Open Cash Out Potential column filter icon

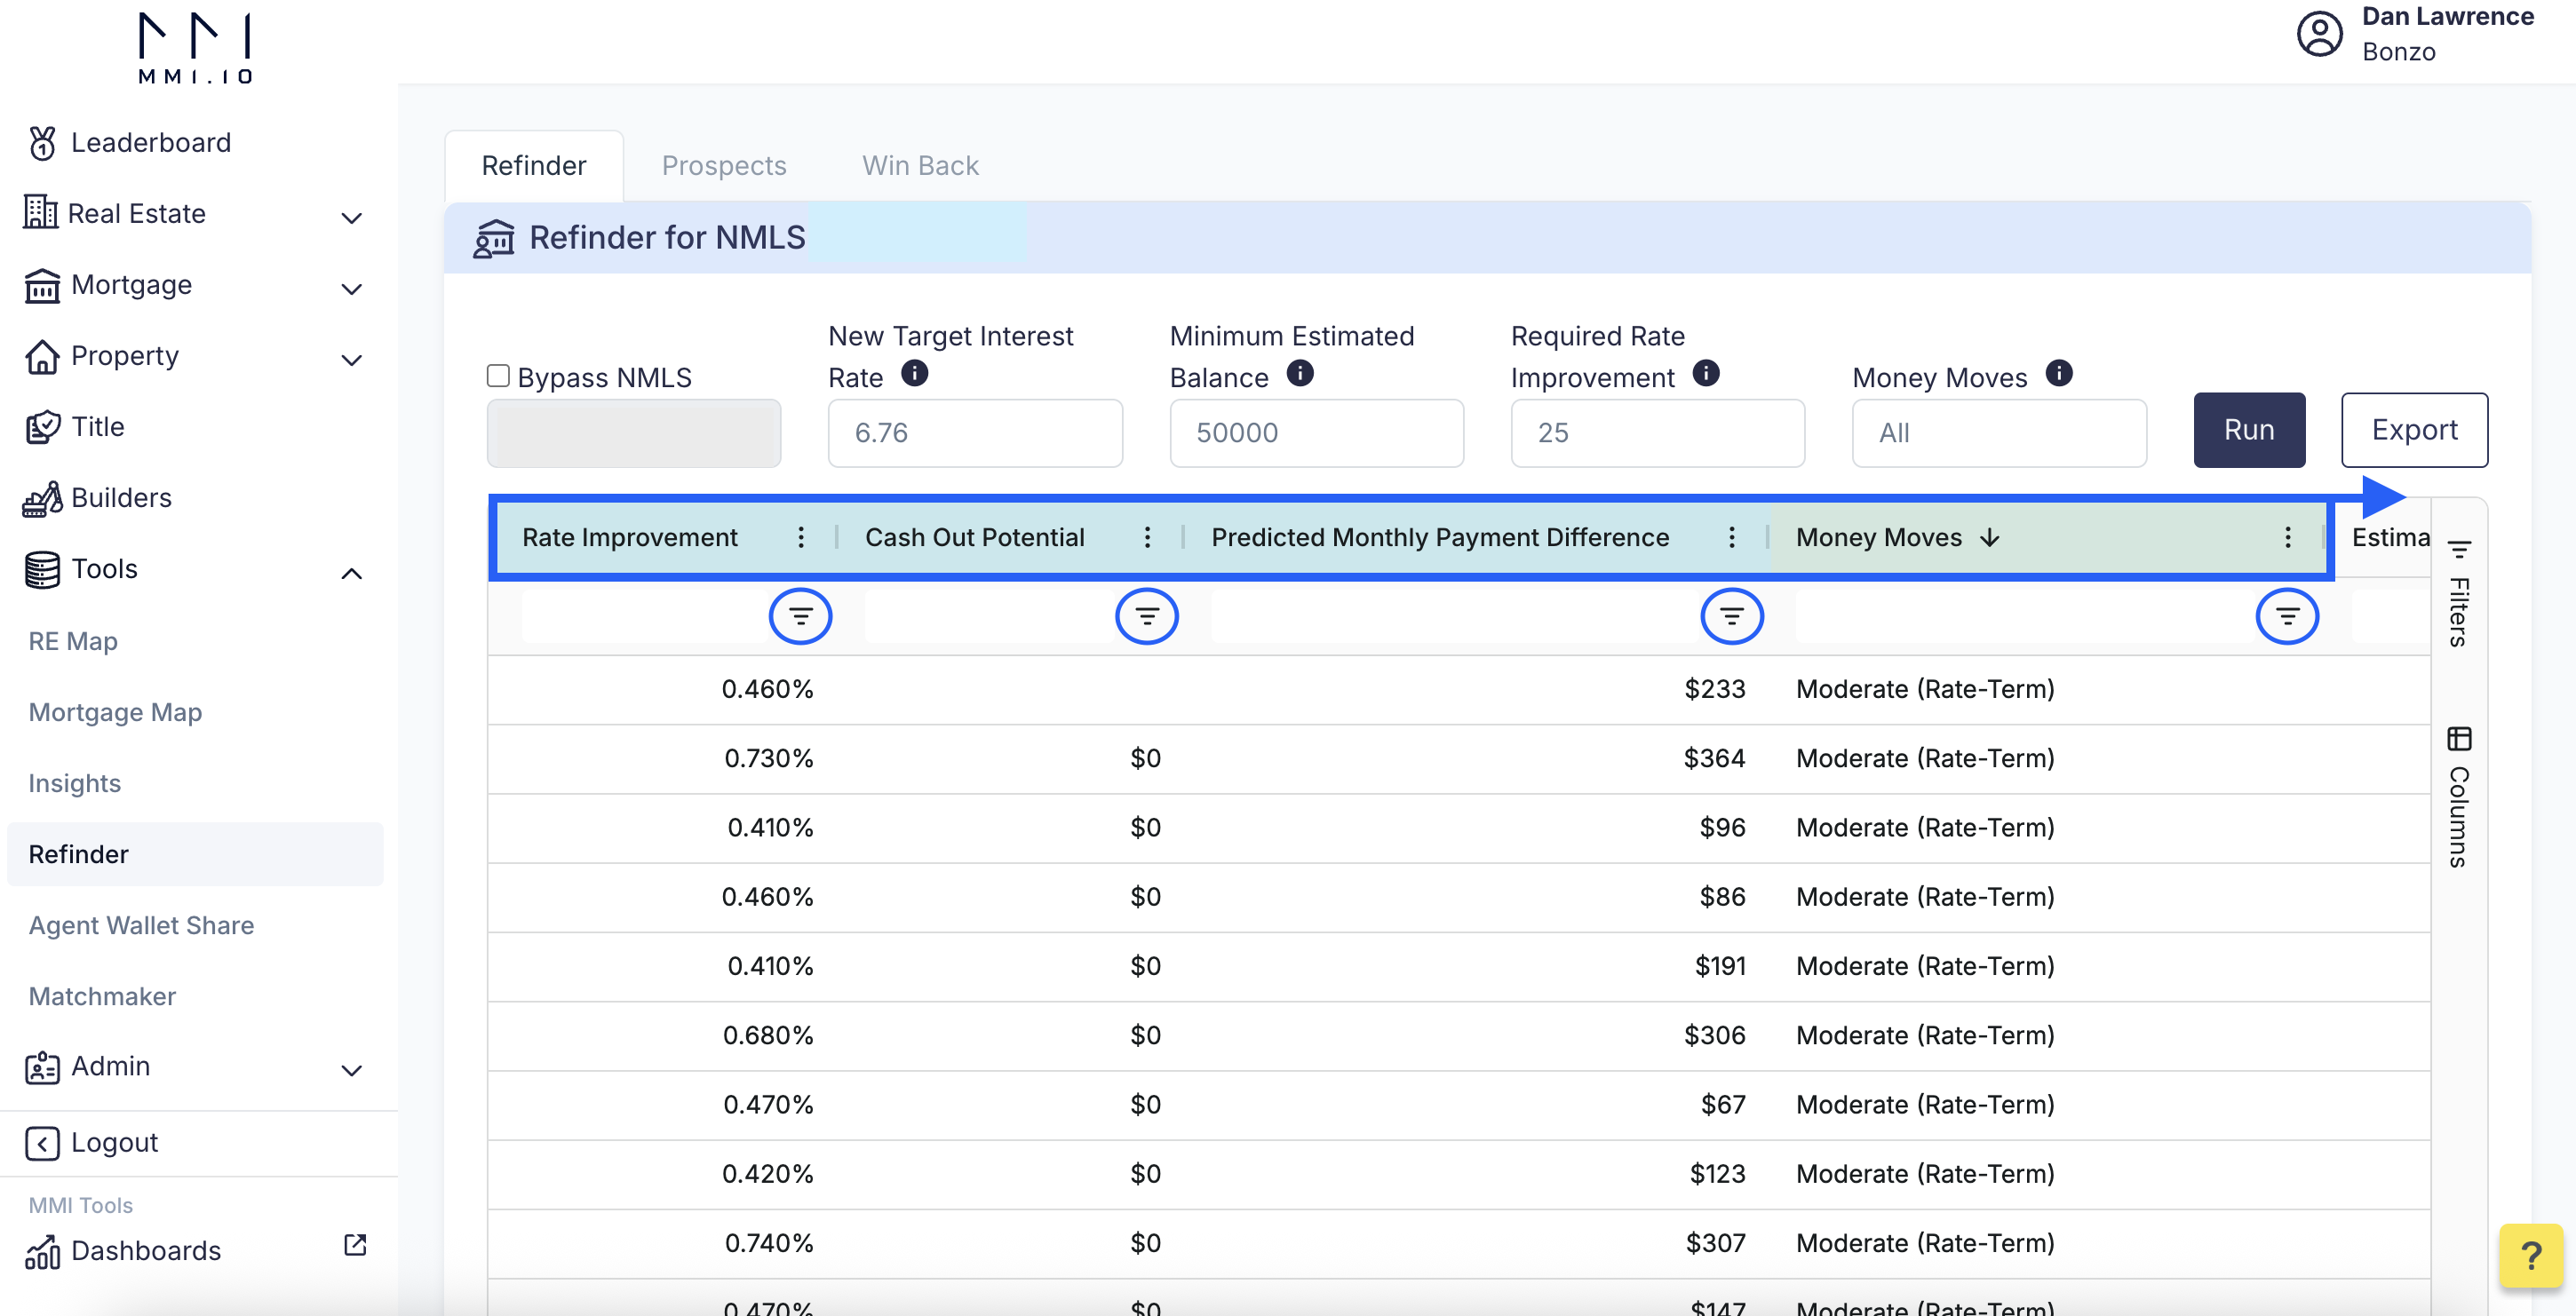pyautogui.click(x=1146, y=616)
